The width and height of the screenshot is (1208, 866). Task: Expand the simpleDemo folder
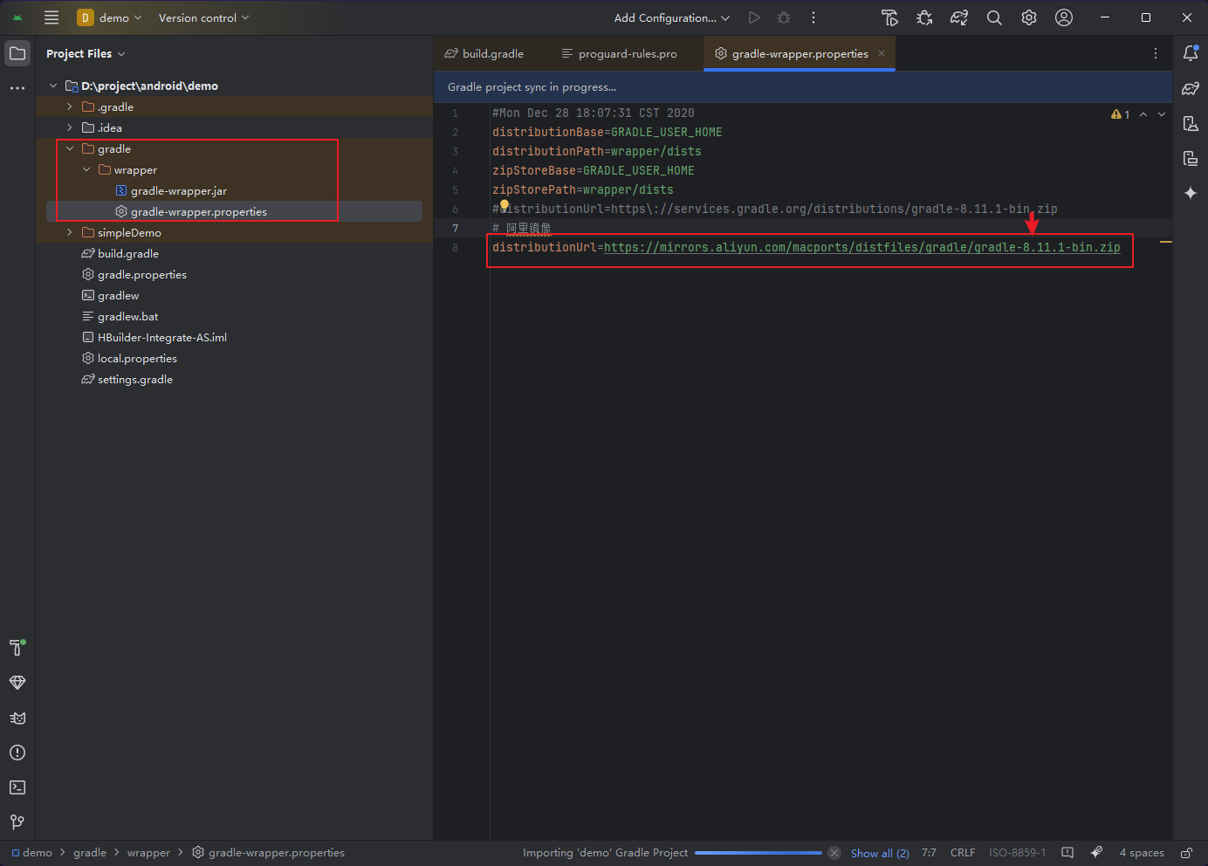[x=70, y=233]
